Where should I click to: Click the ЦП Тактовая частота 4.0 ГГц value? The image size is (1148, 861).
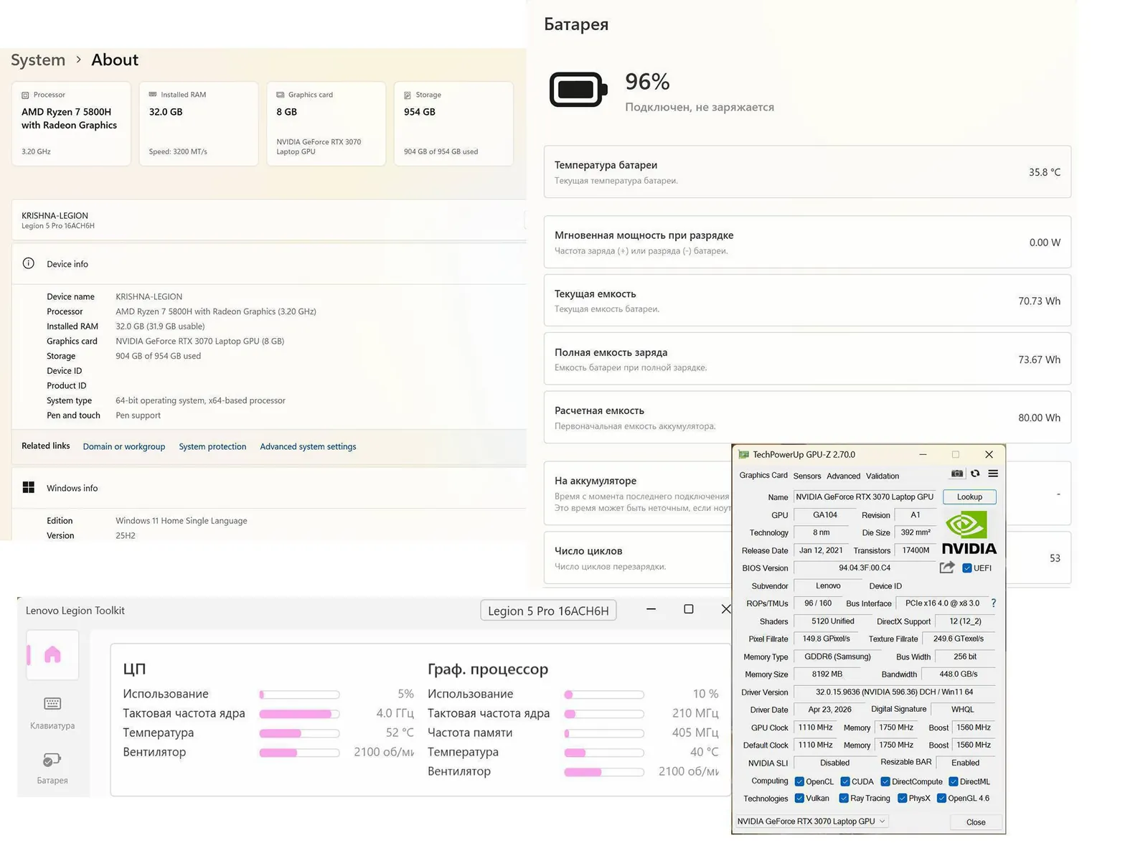click(x=395, y=714)
